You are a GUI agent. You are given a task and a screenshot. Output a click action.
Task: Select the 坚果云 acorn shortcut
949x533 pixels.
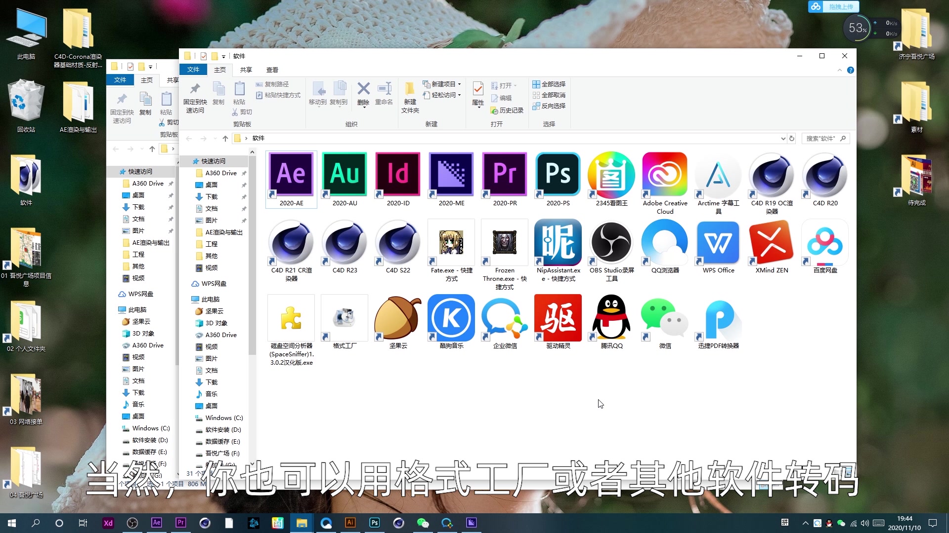pos(398,322)
